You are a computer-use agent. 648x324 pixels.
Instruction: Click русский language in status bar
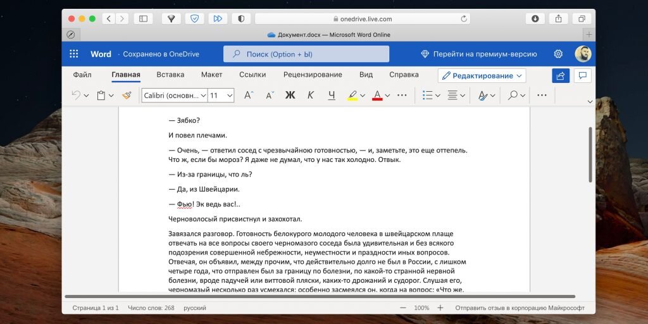pos(195,308)
